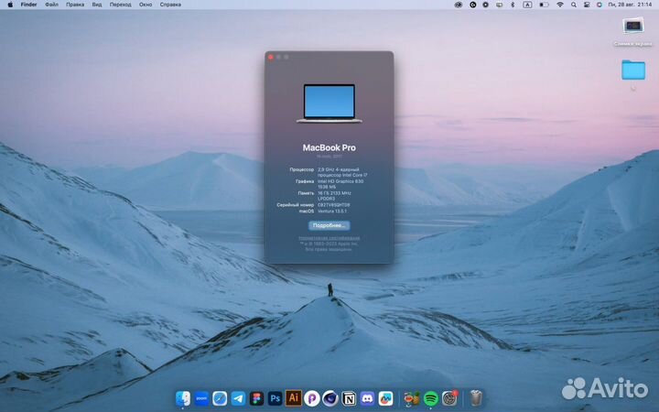
Task: Open the Справка menu
Action: (x=170, y=5)
